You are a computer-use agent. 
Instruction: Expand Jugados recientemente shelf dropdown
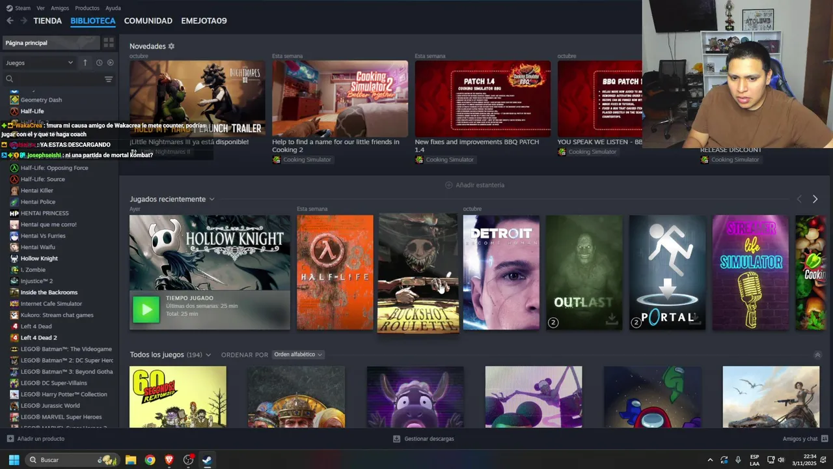tap(212, 199)
